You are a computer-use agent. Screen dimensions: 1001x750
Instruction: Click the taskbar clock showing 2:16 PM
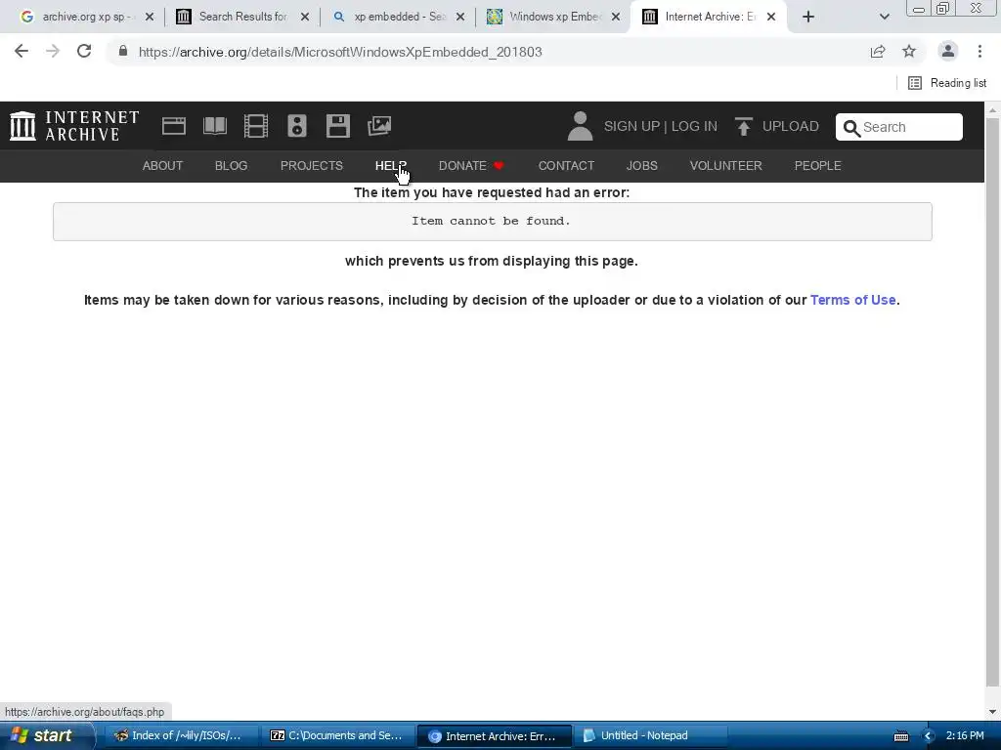click(x=965, y=736)
